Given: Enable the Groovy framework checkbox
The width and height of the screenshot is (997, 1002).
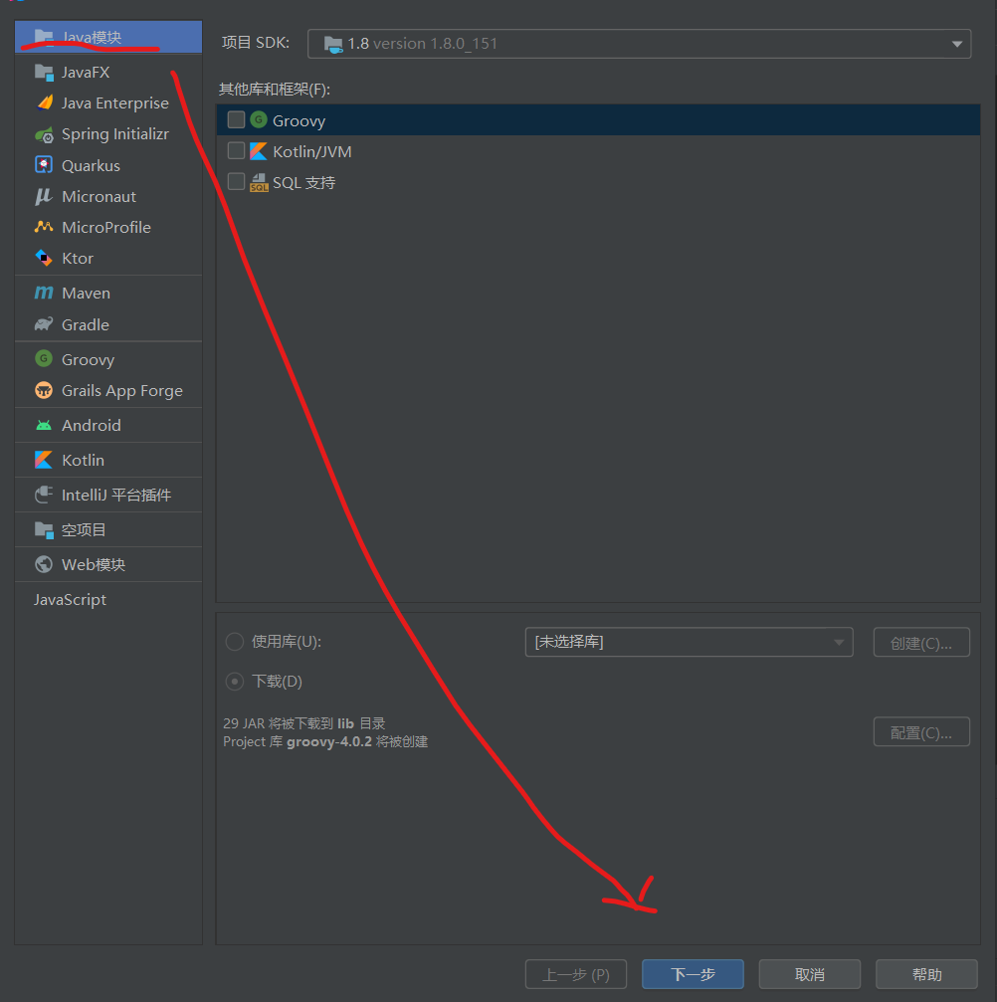Looking at the screenshot, I should [x=236, y=119].
